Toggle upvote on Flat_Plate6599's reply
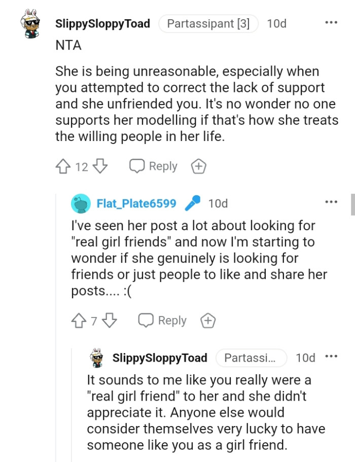Viewport: 355px width, 462px height. coord(79,320)
